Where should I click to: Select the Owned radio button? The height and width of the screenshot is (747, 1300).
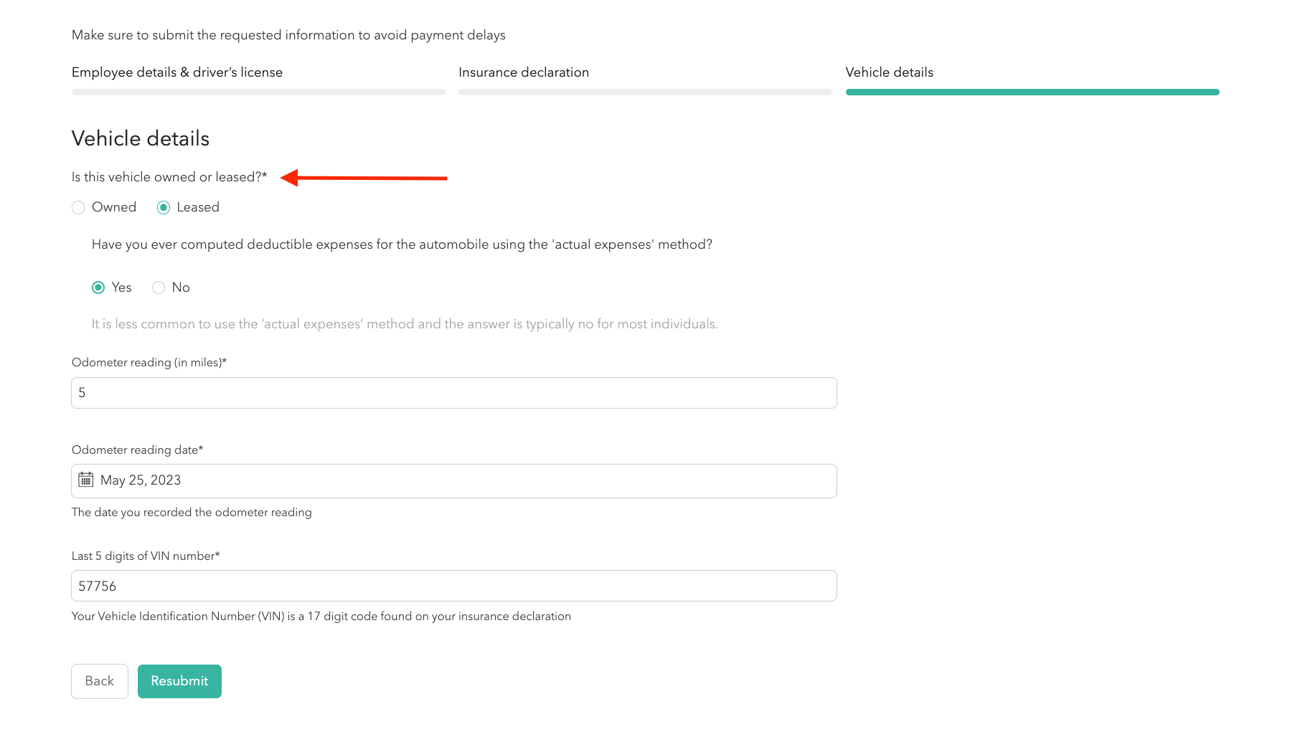[79, 208]
